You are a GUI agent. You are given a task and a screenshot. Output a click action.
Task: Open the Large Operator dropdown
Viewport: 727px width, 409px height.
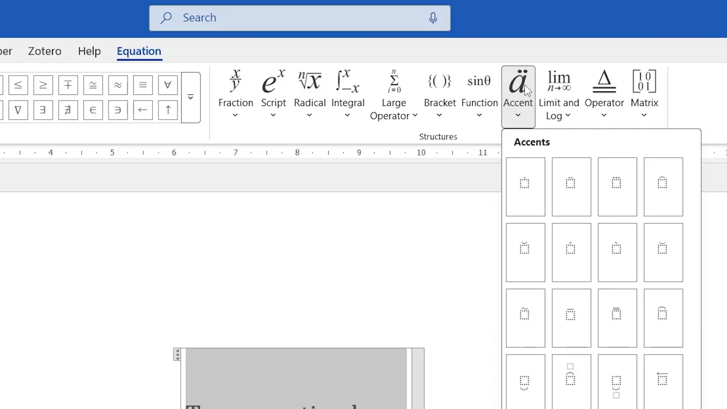coord(394,95)
